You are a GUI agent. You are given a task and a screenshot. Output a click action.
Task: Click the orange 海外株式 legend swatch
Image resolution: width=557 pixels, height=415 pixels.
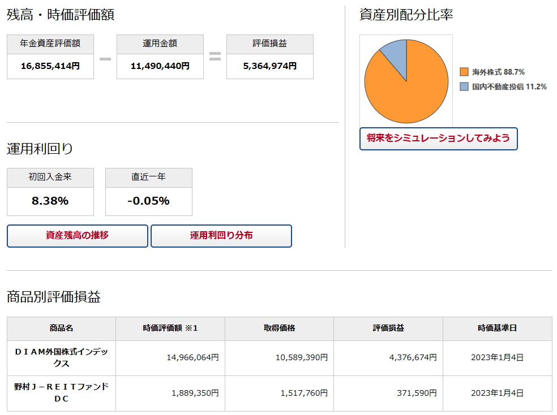464,72
